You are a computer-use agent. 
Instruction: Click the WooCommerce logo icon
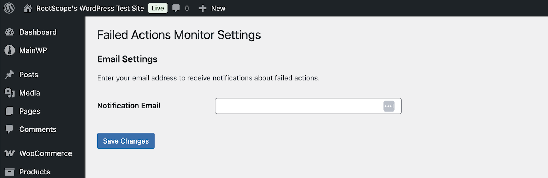click(x=10, y=153)
